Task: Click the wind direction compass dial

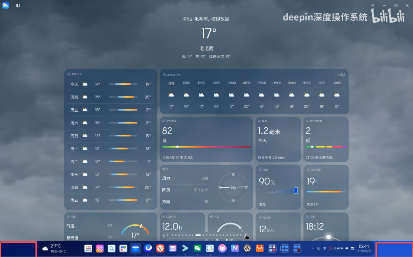Action: tap(233, 187)
